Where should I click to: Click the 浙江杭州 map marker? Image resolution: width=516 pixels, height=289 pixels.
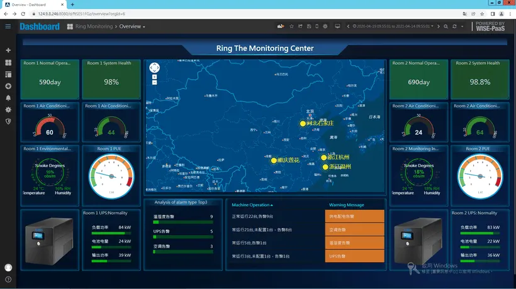pos(324,158)
